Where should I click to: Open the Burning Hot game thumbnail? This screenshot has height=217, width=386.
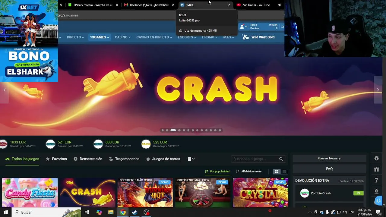pos(145,193)
